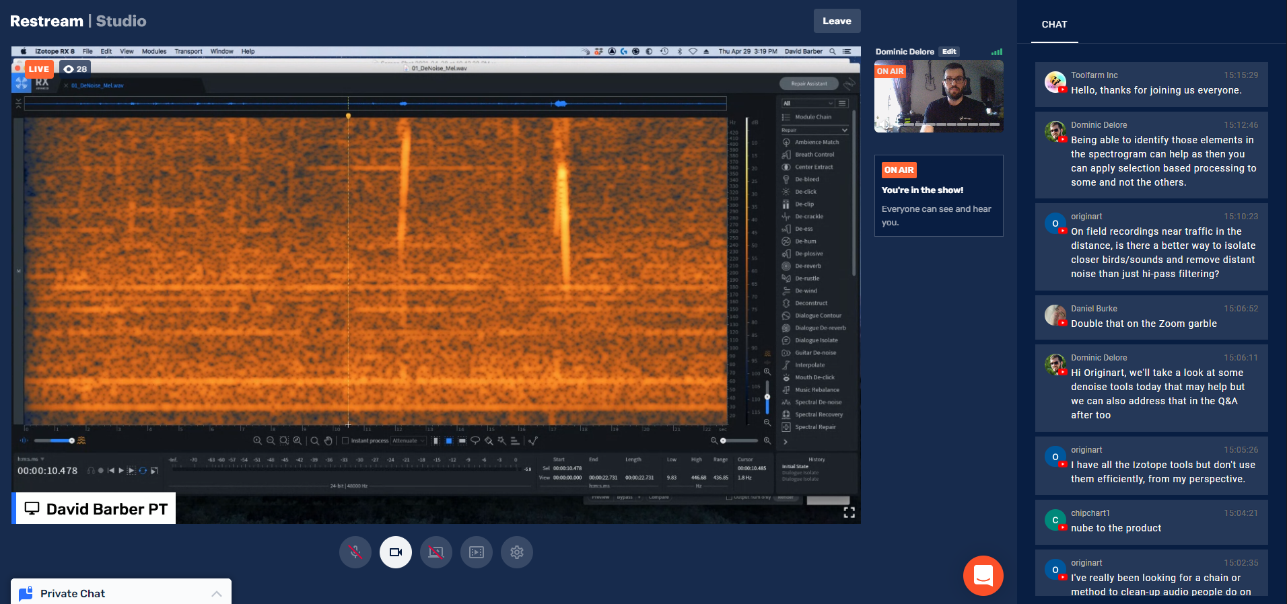Open the Window menu
The image size is (1287, 604).
[x=222, y=51]
